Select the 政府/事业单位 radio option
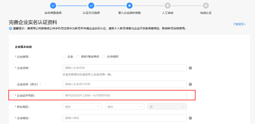The width and height of the screenshot is (255, 124). [78, 56]
